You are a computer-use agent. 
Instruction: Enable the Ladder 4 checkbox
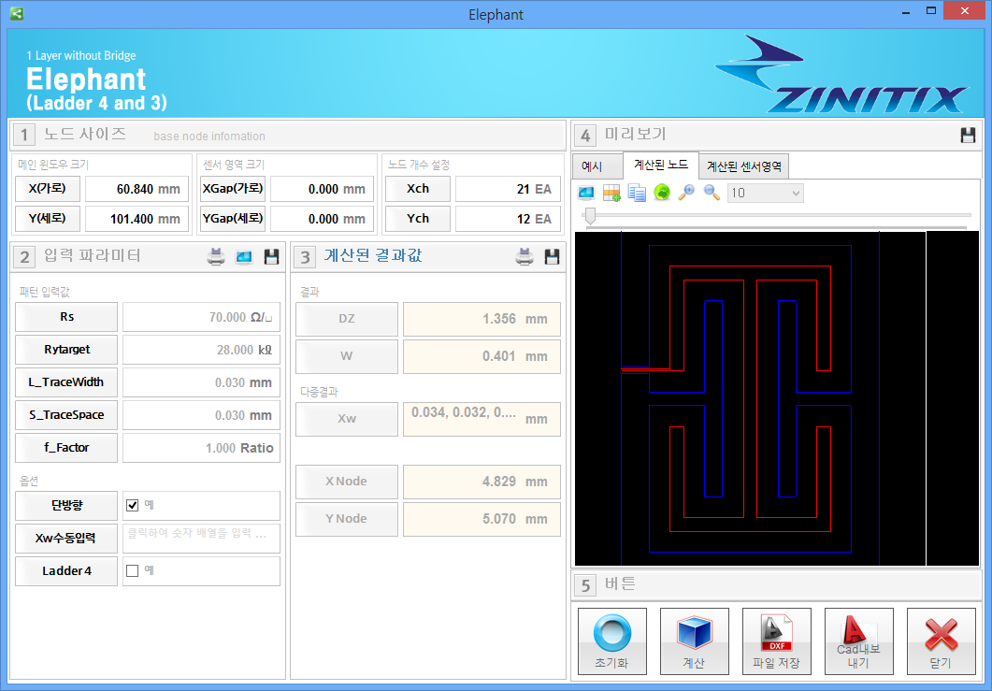133,570
